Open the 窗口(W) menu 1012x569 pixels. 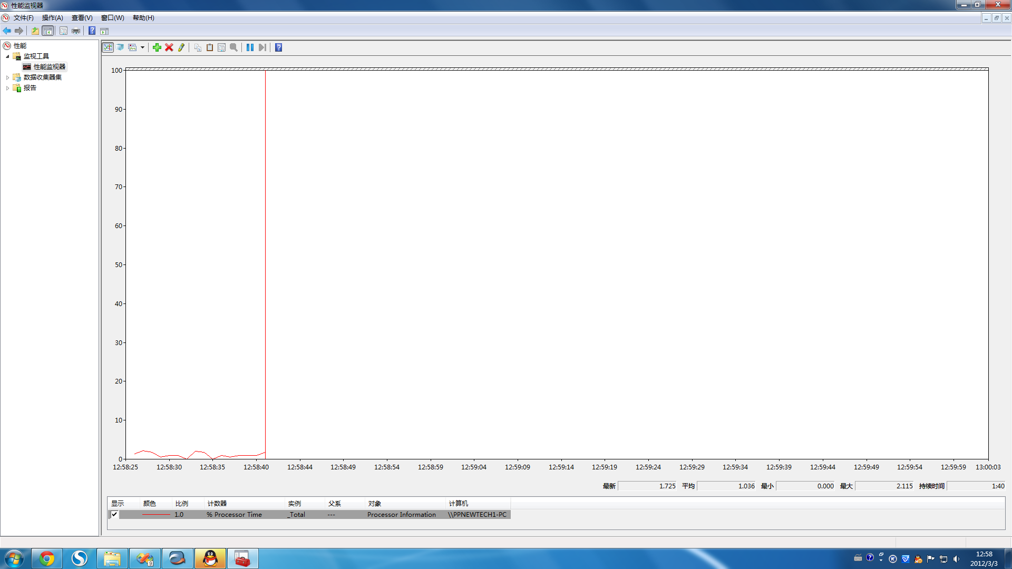tap(113, 18)
